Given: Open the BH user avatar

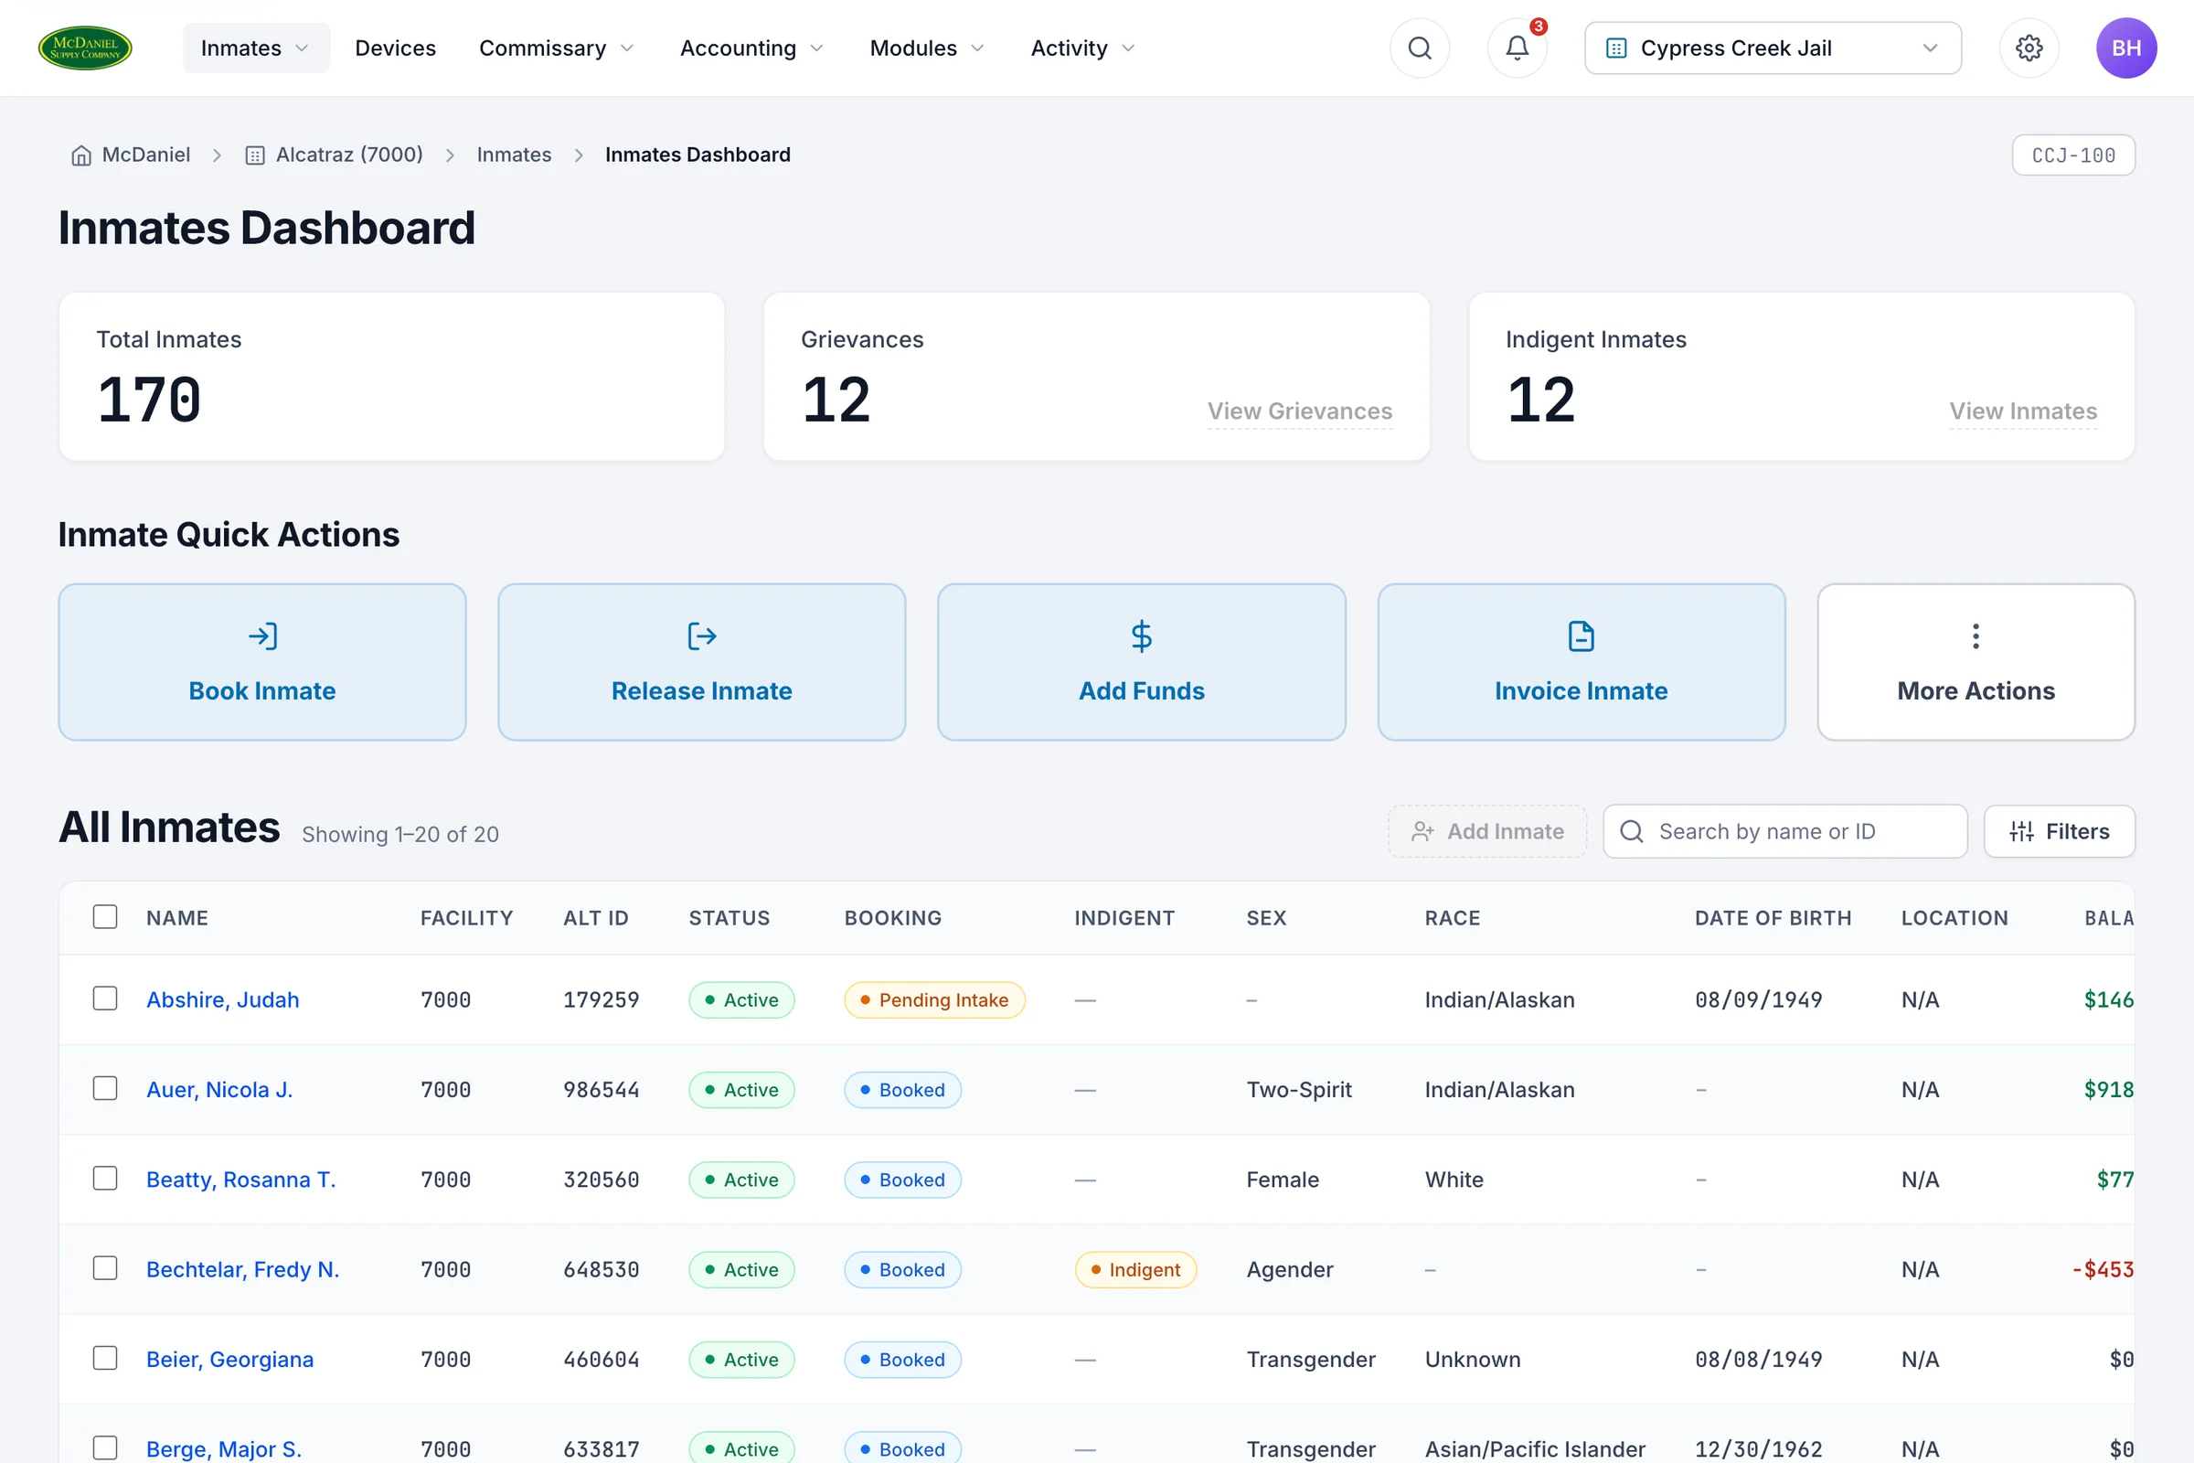Looking at the screenshot, I should [2126, 48].
